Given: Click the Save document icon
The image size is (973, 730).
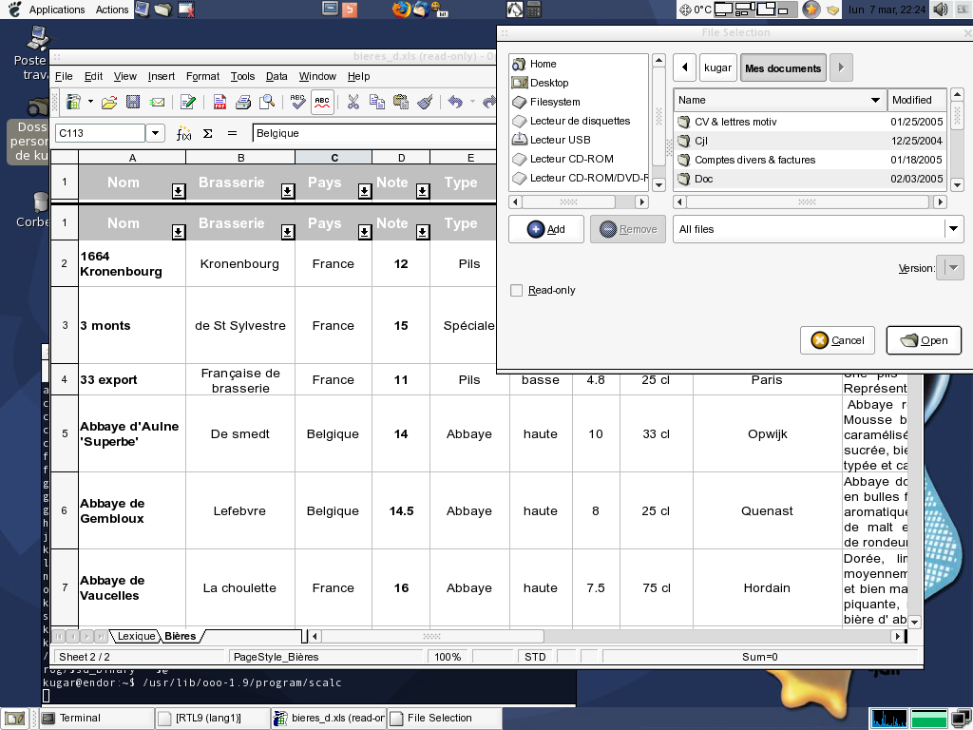Looking at the screenshot, I should [133, 103].
